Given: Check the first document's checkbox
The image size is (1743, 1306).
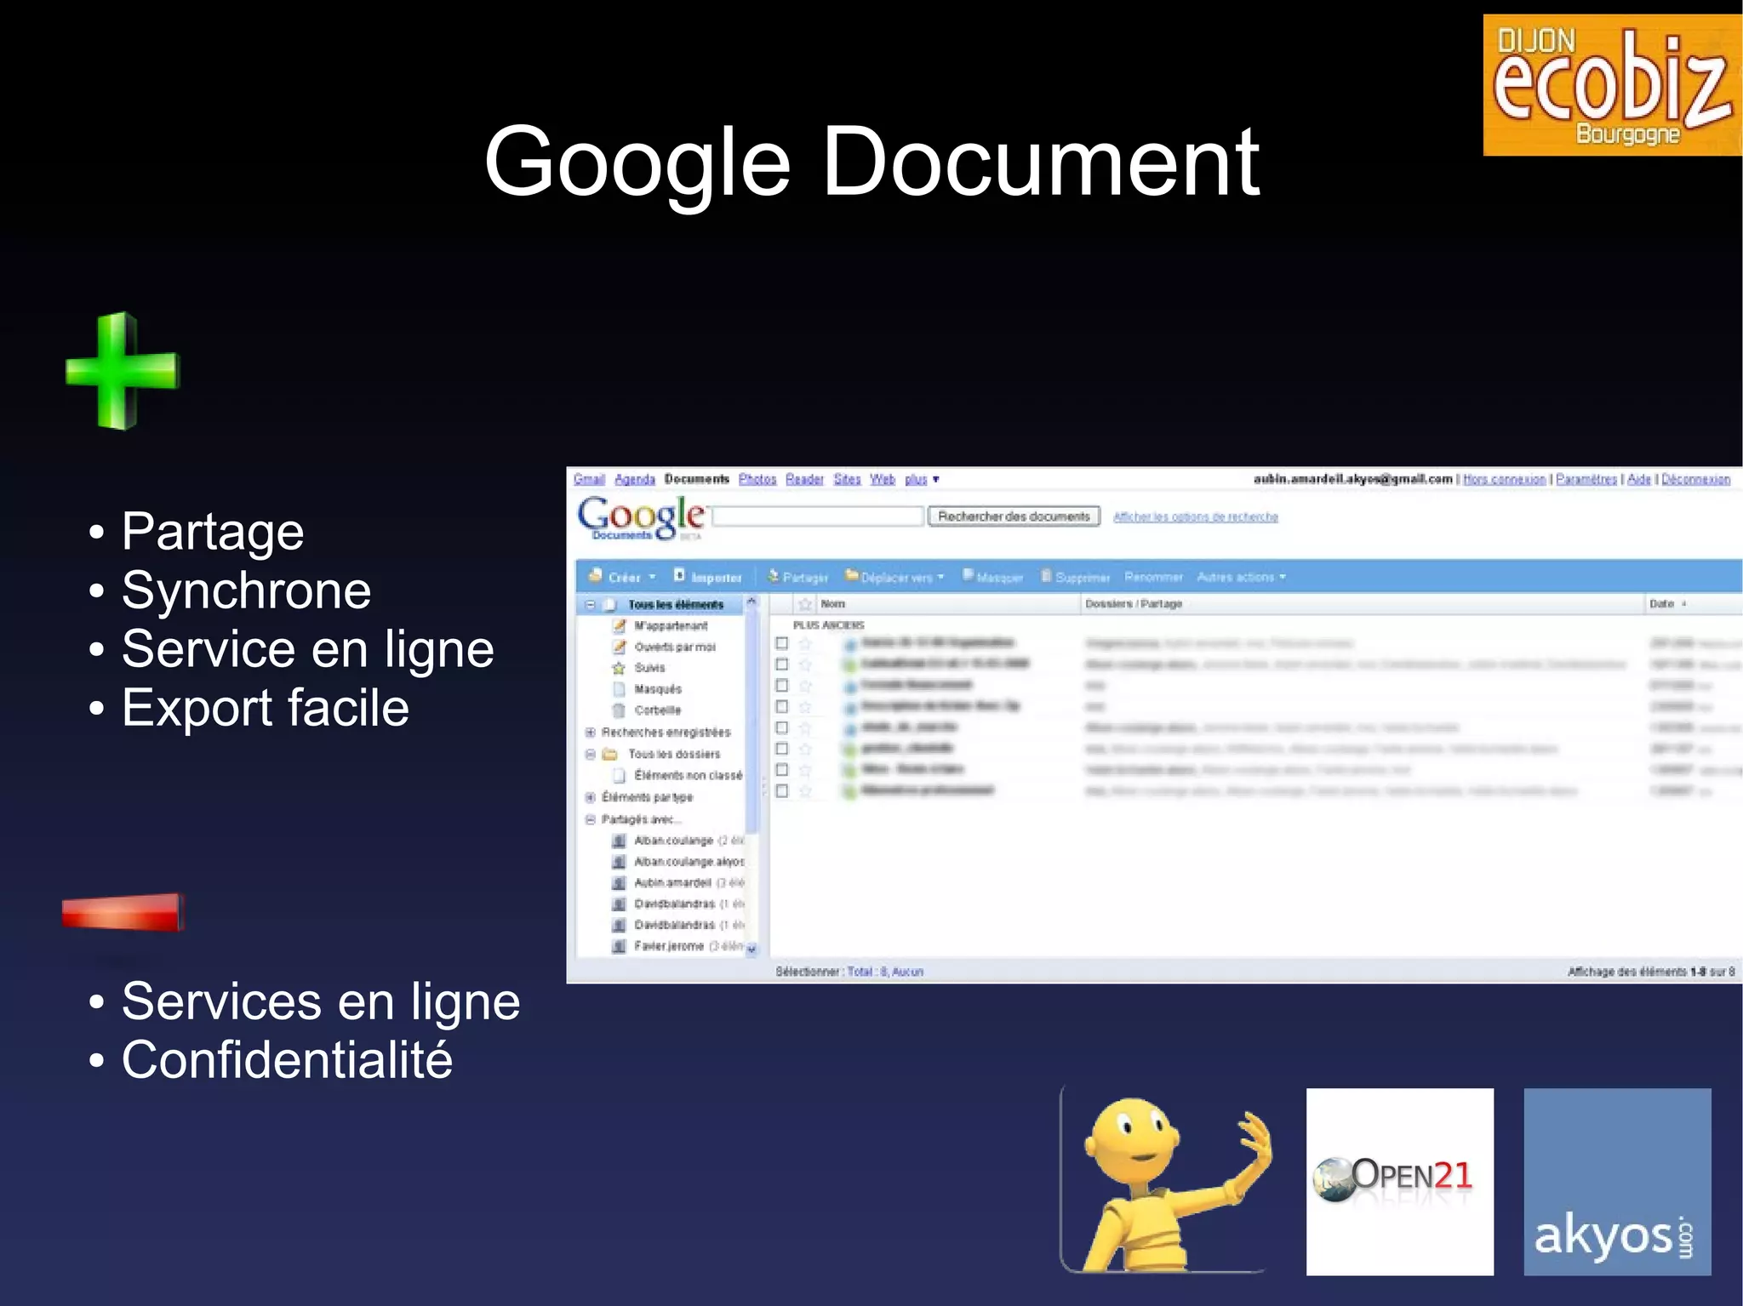Looking at the screenshot, I should 782,643.
